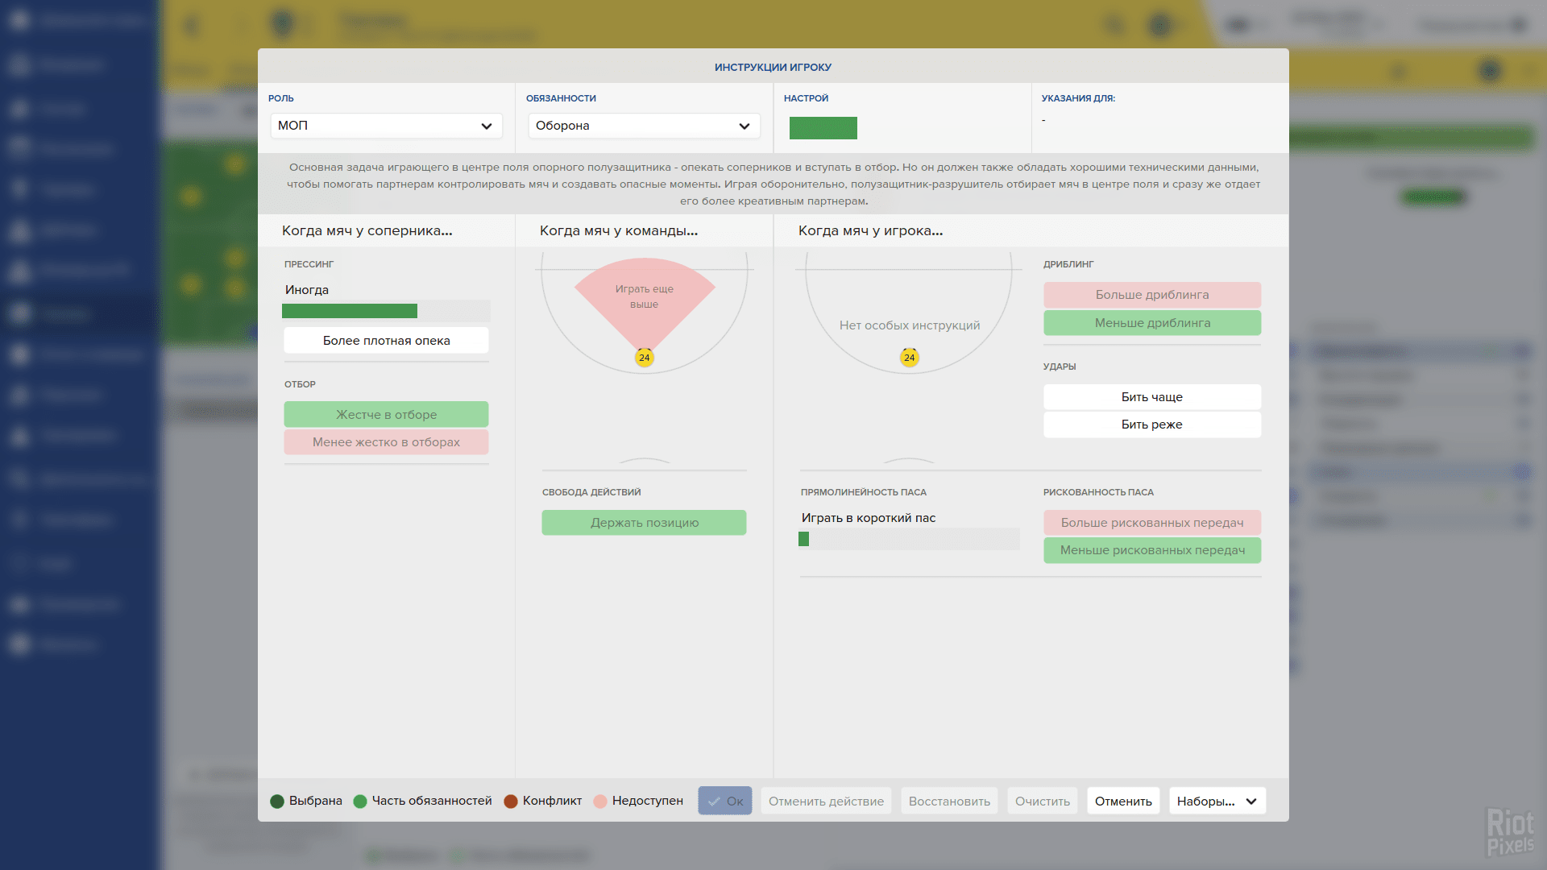Click the Более плотная опека marking option

386,340
